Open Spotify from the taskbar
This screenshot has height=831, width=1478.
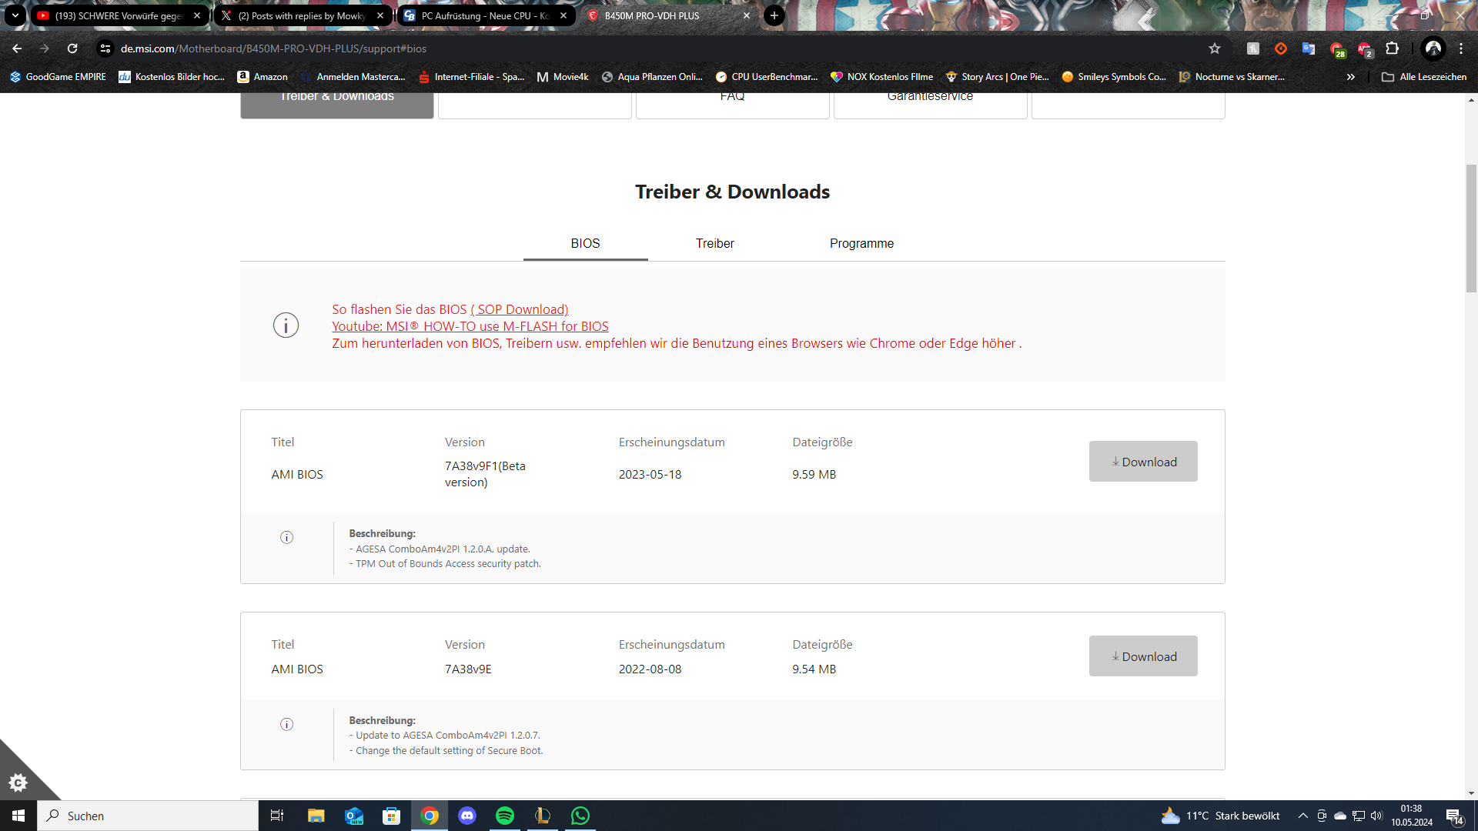point(505,816)
